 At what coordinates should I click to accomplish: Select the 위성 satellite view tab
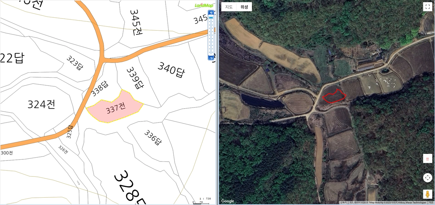[x=244, y=7]
